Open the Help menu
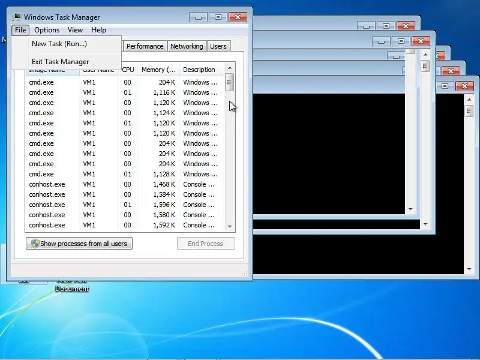This screenshot has height=360, width=480. (98, 30)
